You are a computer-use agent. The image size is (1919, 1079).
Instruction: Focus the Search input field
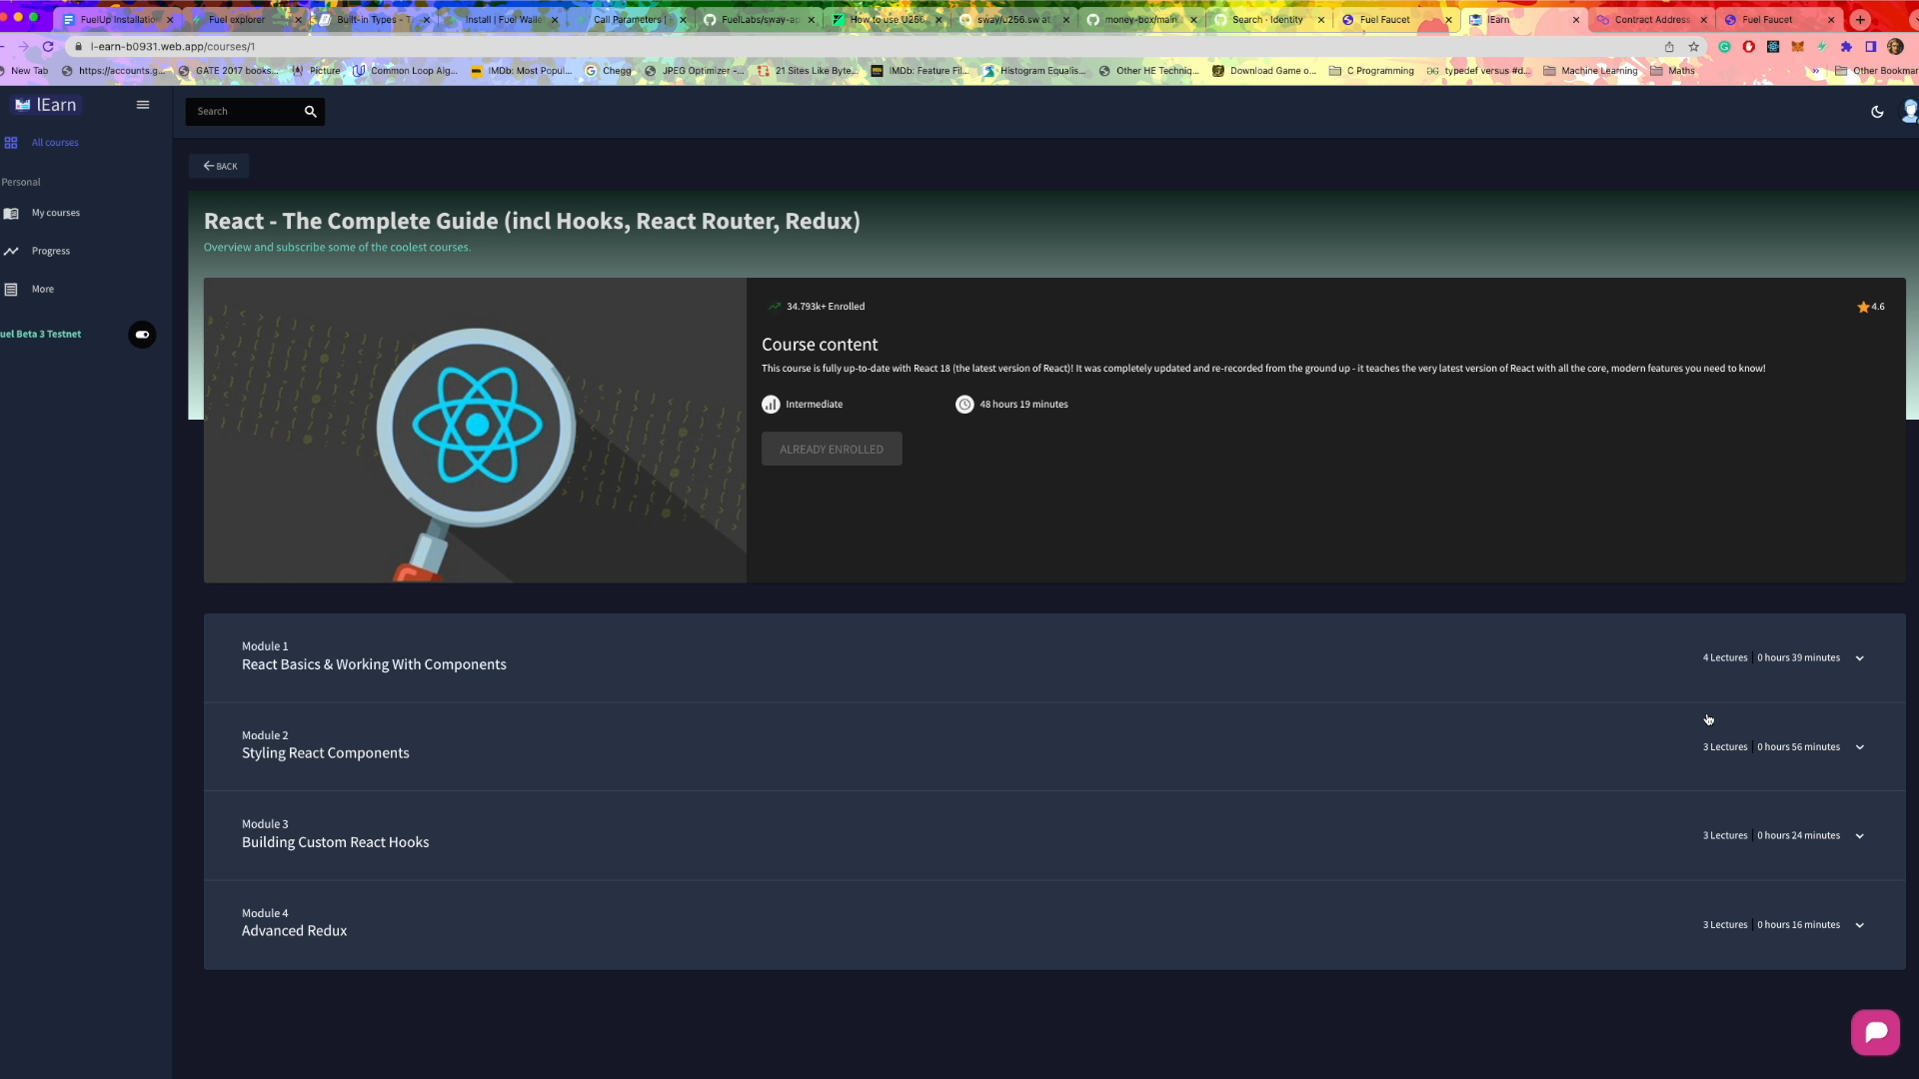(246, 112)
